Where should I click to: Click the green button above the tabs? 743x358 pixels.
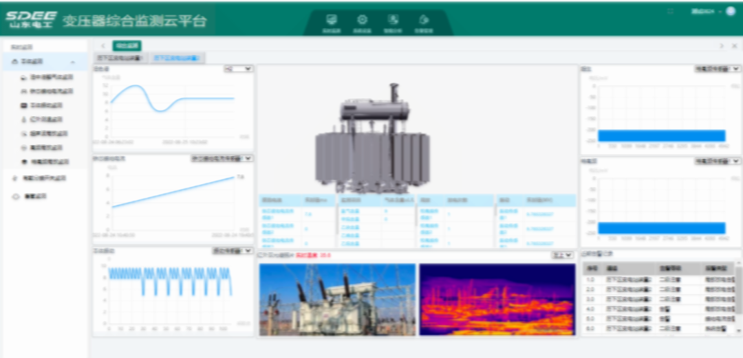pos(127,45)
